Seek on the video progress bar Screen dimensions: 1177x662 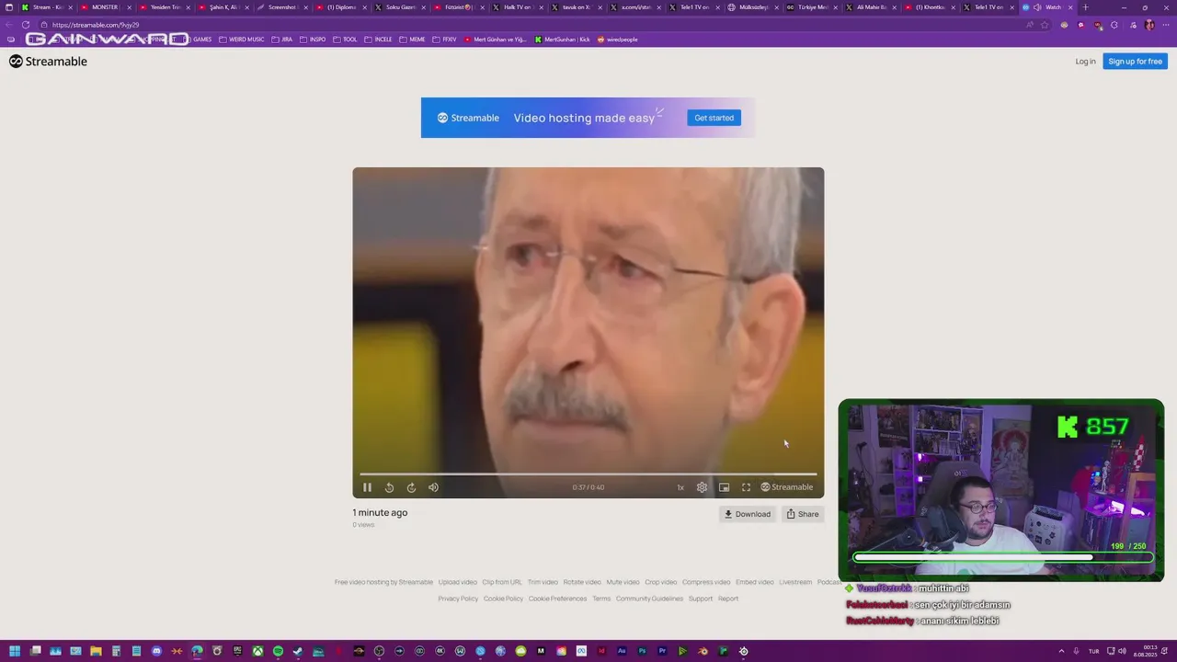point(588,474)
